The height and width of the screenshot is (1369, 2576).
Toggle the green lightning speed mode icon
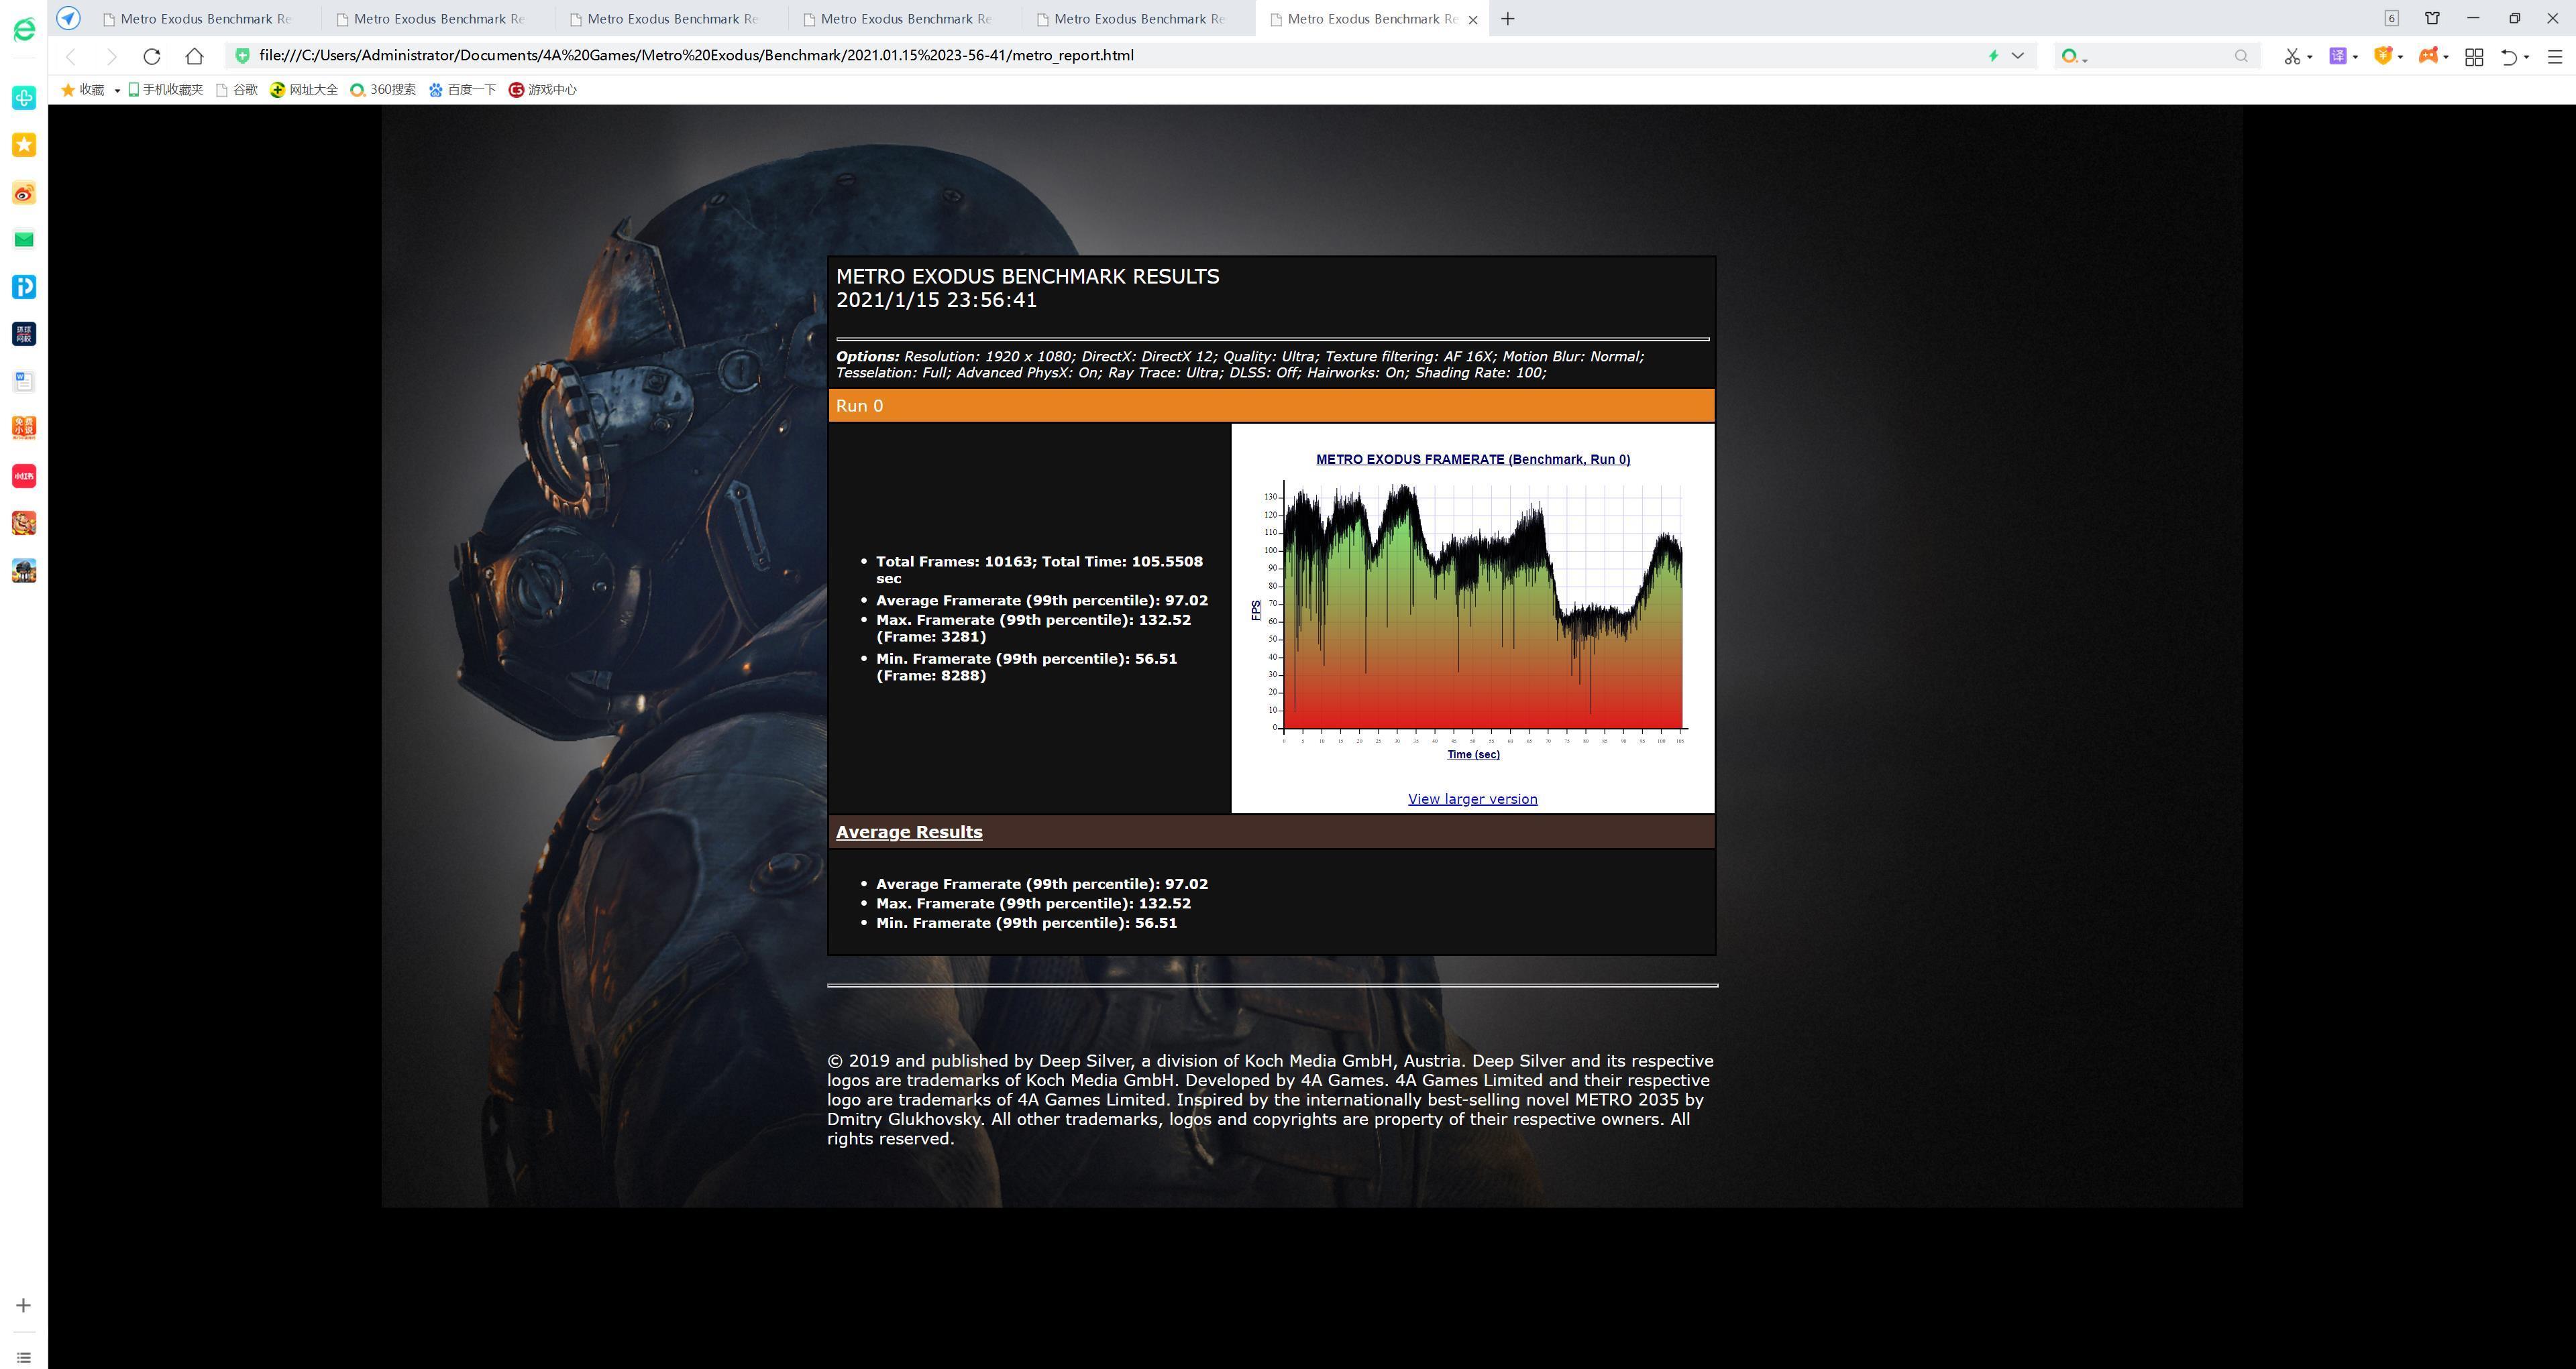point(1993,56)
